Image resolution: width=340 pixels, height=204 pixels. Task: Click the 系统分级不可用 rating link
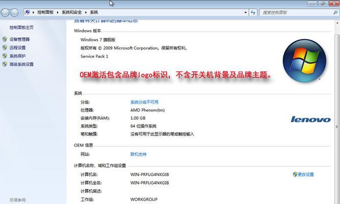(144, 102)
